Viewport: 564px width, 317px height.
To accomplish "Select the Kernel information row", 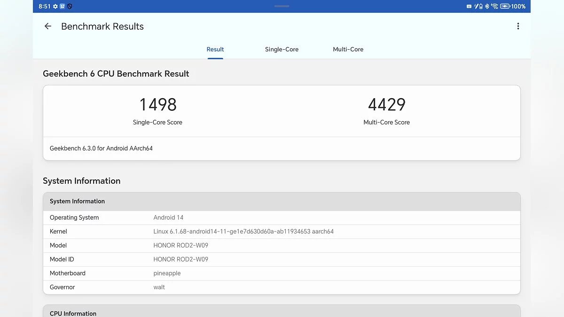I will [x=282, y=232].
